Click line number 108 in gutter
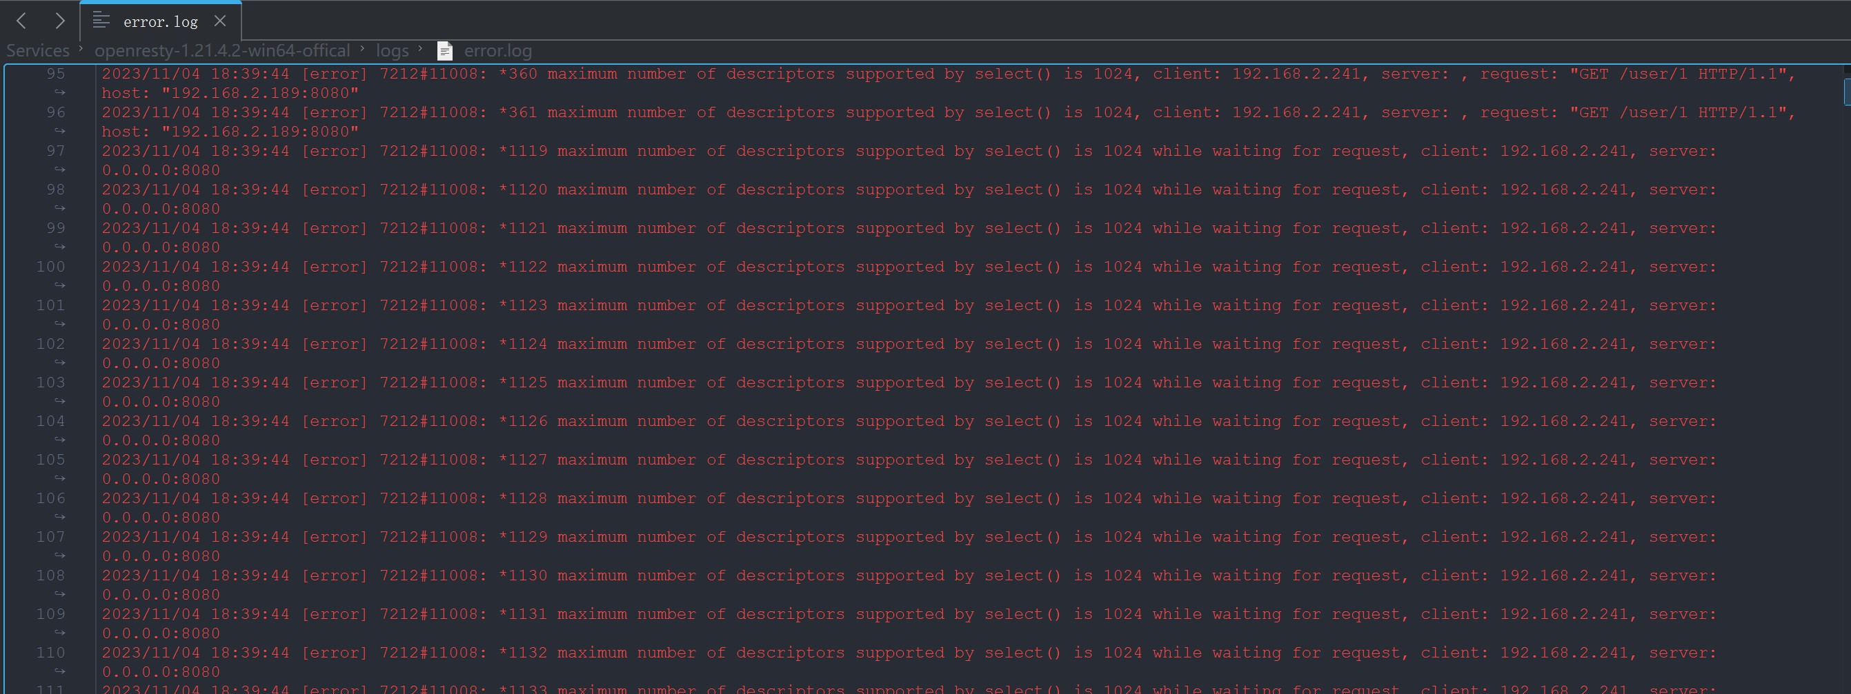 pyautogui.click(x=51, y=575)
